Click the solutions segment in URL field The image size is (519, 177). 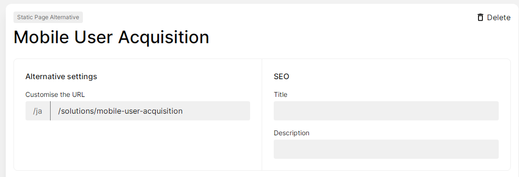coord(77,111)
